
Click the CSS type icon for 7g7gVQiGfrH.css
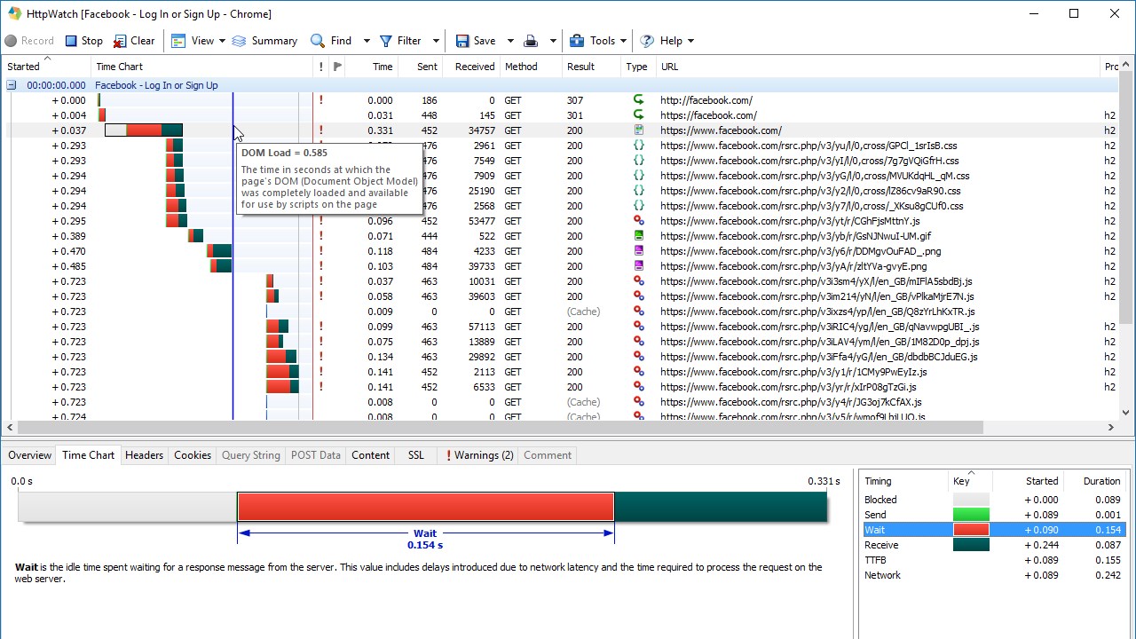pyautogui.click(x=638, y=161)
